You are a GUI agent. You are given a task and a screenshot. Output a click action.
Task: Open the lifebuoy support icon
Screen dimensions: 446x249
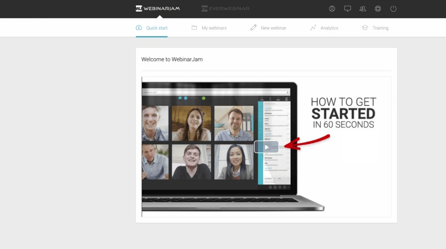(378, 9)
